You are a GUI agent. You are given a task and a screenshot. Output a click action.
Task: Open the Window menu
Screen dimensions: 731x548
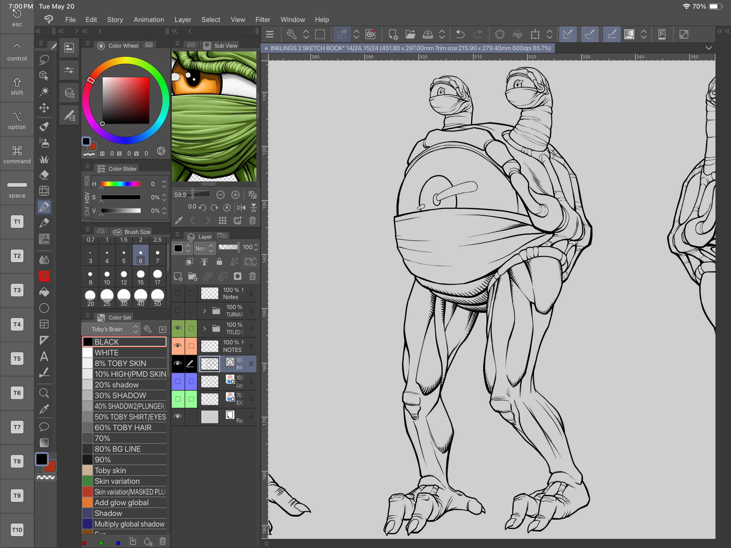tap(292, 20)
